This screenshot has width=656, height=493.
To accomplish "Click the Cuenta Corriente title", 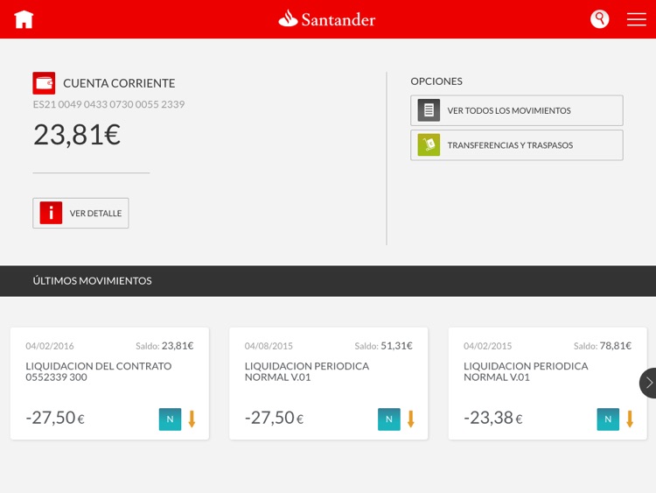I will pyautogui.click(x=119, y=83).
